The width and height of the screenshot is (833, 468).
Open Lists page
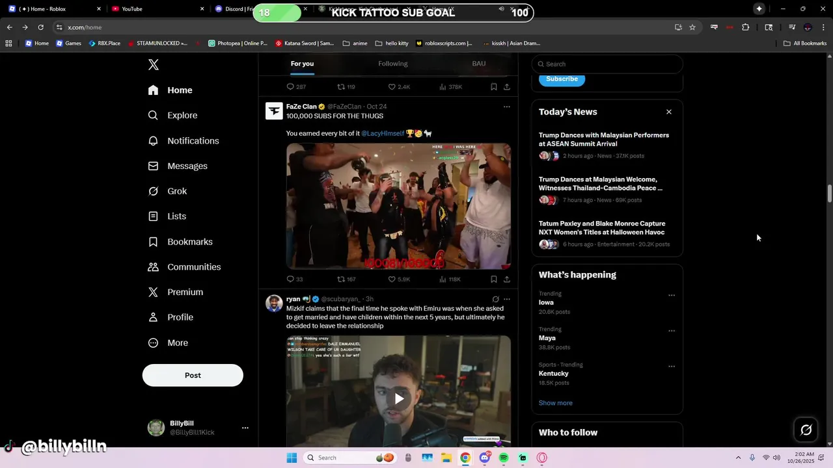pyautogui.click(x=167, y=216)
